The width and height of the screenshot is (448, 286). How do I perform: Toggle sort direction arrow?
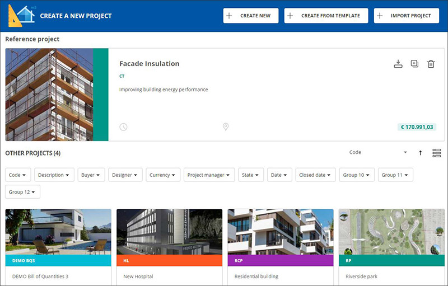[x=421, y=153]
